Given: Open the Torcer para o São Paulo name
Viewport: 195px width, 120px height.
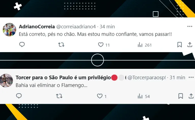Looking at the screenshot, I should tap(63, 78).
